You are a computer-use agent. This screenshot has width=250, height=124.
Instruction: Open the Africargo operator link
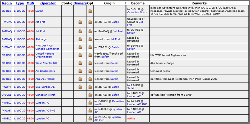tap(41, 39)
